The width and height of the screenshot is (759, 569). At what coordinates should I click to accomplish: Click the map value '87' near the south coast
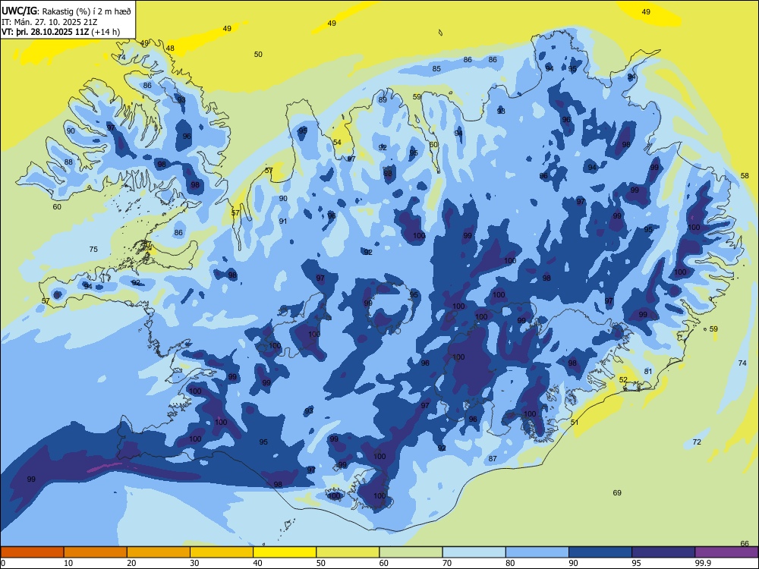[493, 458]
